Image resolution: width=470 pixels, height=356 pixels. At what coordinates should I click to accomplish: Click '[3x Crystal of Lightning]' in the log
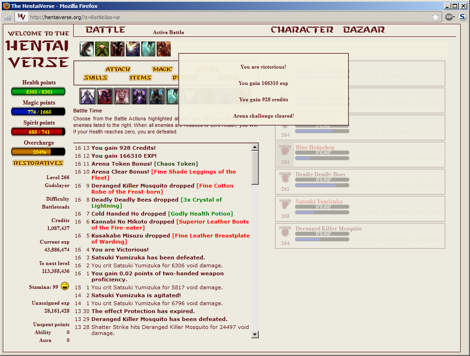click(157, 203)
